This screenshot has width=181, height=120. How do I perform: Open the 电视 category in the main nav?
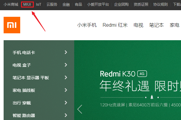(x=138, y=25)
